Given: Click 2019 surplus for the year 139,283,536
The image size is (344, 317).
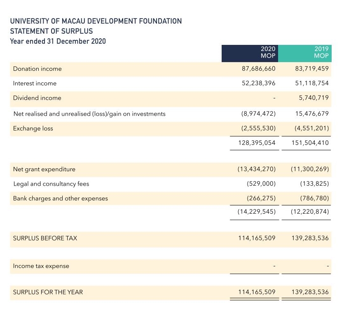Looking at the screenshot, I should [310, 292].
